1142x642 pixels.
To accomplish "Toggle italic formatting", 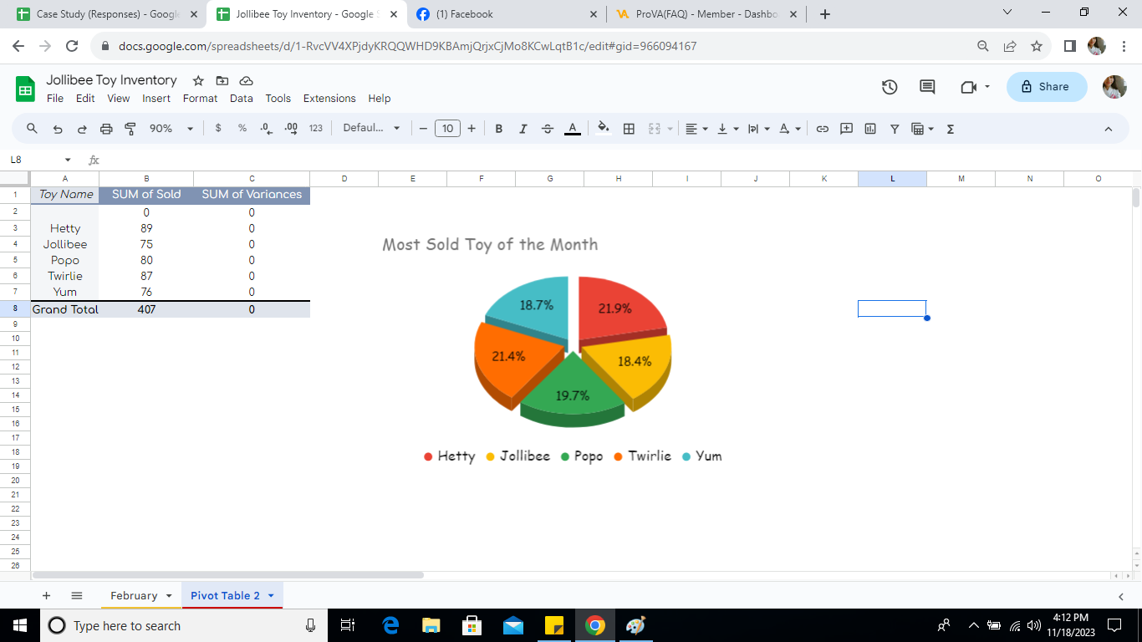I will (523, 129).
